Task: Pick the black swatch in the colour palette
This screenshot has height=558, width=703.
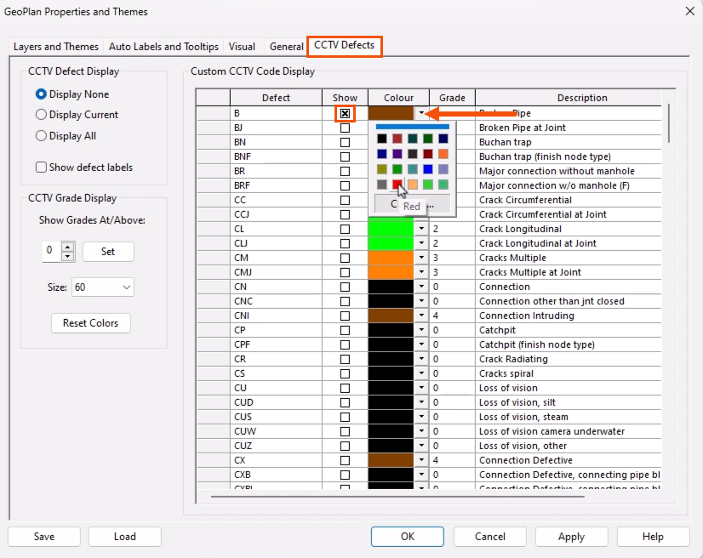Action: pyautogui.click(x=381, y=139)
